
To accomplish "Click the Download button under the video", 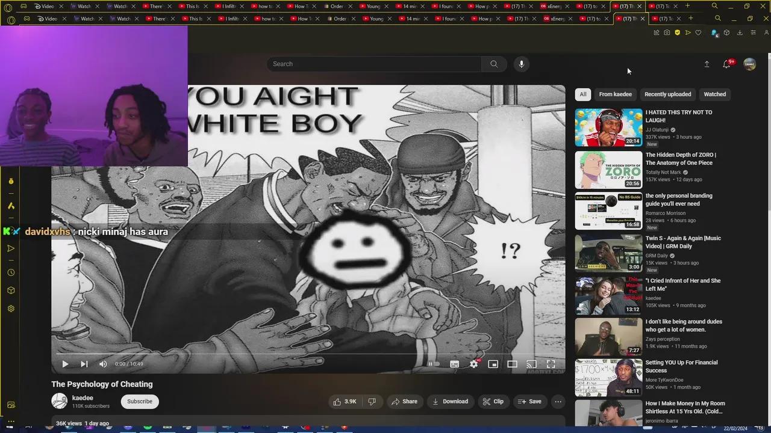I will (x=451, y=402).
